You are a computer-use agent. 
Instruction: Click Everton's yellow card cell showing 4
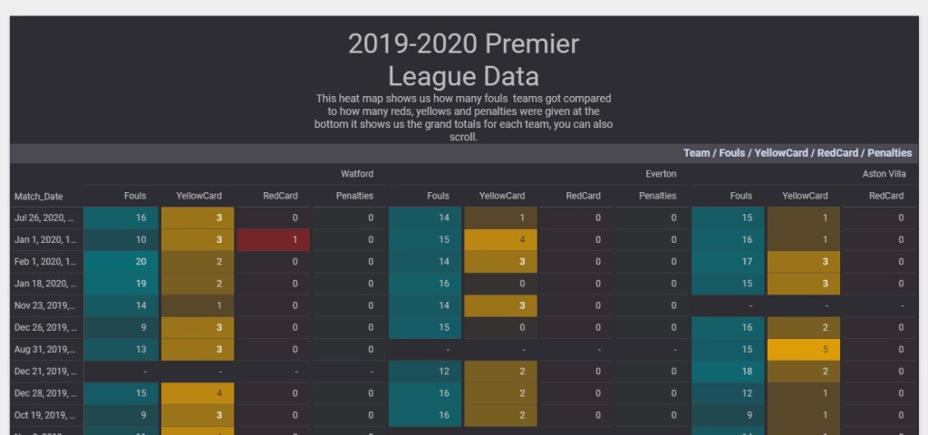[x=501, y=240]
